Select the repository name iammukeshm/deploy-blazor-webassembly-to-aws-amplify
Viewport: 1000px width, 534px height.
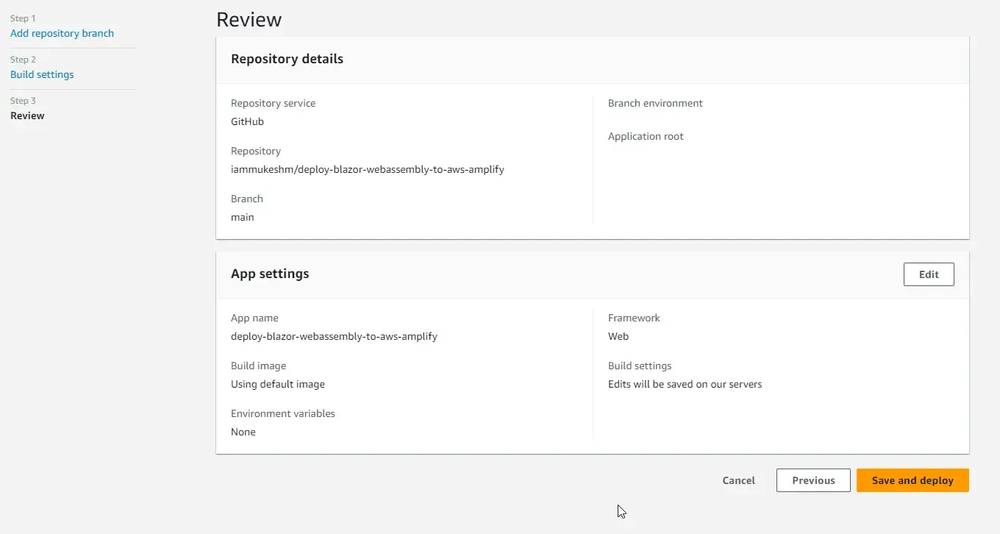click(x=368, y=169)
